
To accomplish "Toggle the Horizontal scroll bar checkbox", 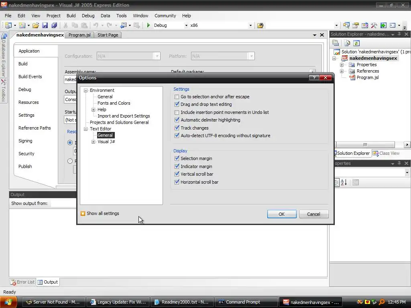I will pos(177,182).
